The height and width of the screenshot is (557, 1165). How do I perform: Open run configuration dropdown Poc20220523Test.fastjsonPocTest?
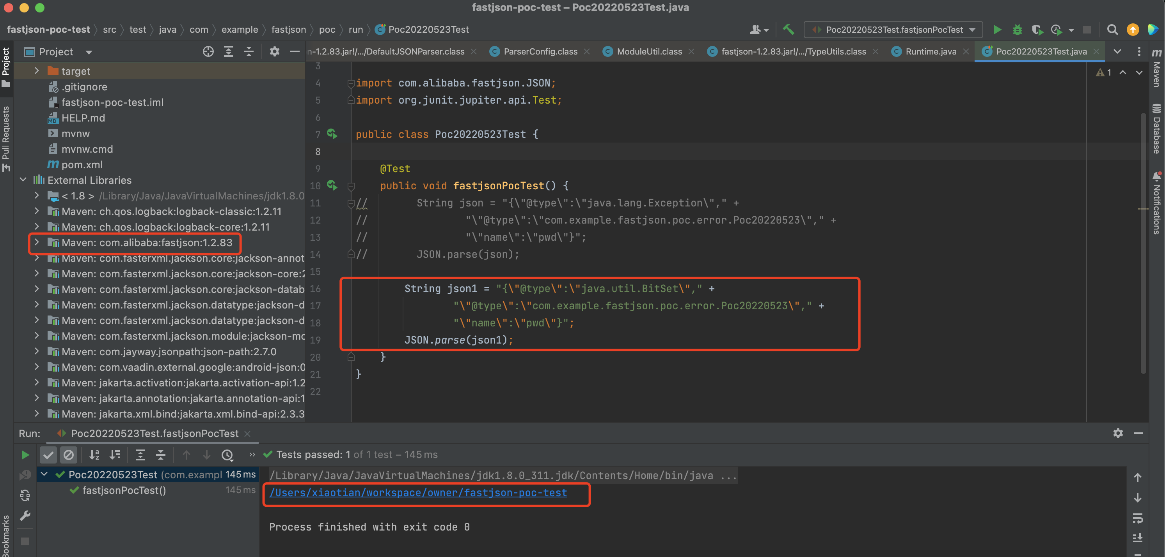pos(893,30)
